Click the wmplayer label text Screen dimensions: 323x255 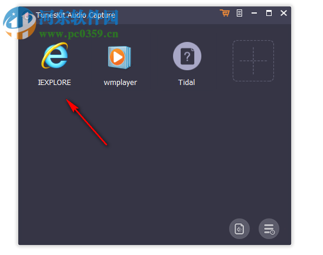click(x=120, y=83)
